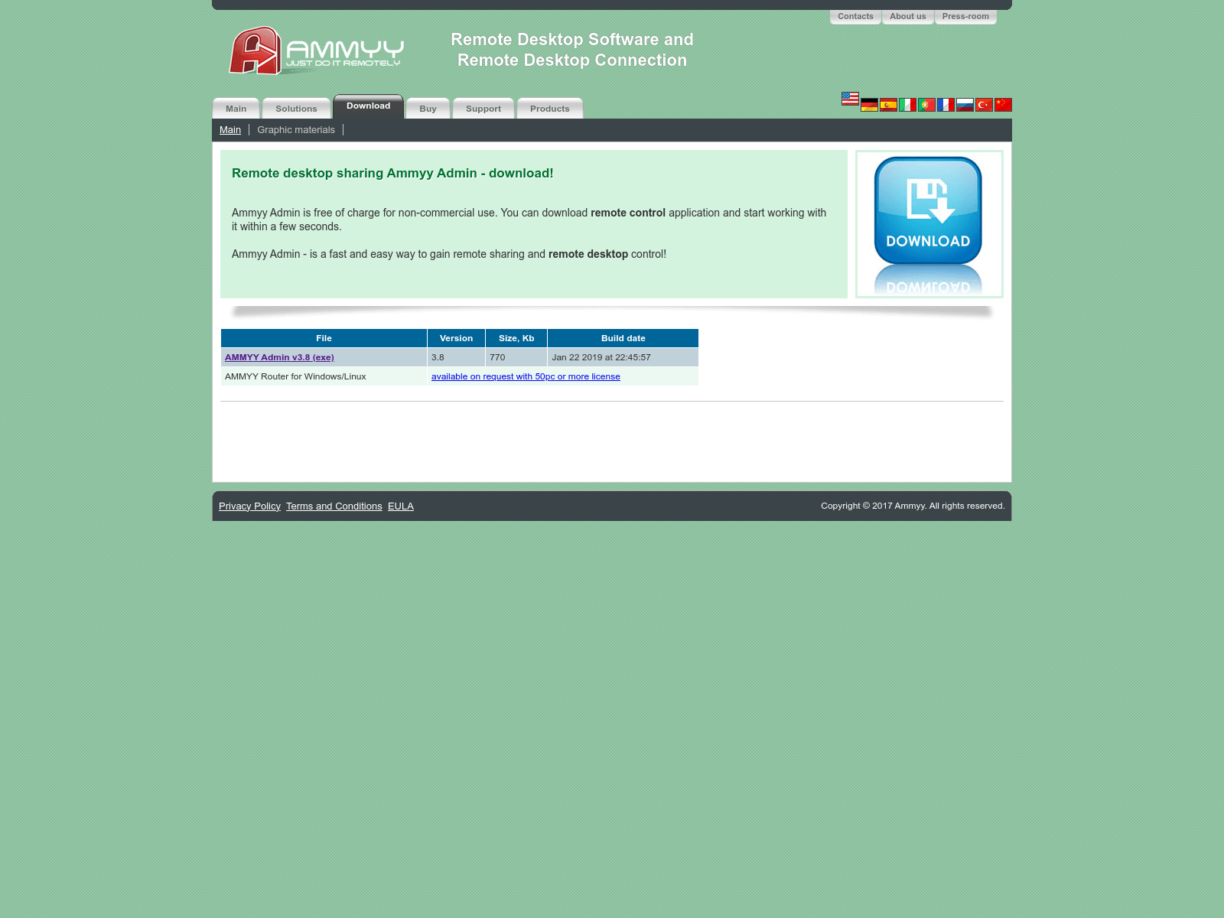Open the Support tab
1224x918 pixels.
(483, 109)
